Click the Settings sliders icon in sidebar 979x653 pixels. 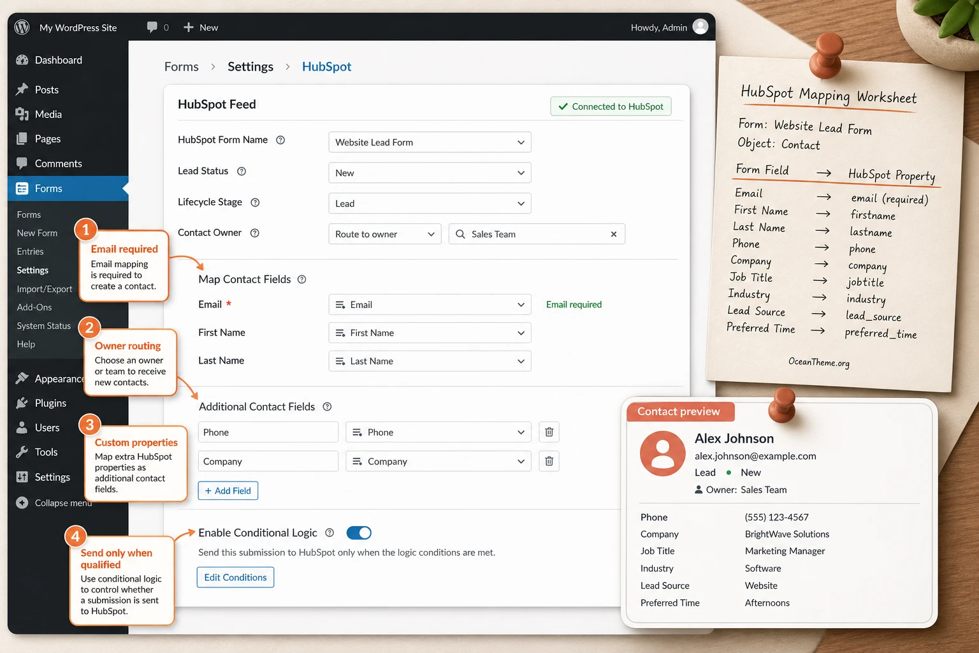click(x=22, y=477)
